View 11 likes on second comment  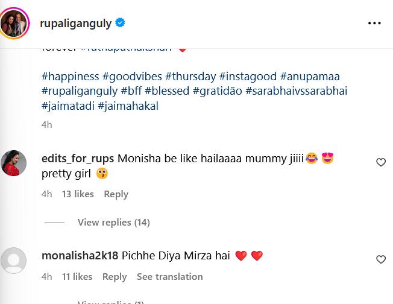coord(77,277)
